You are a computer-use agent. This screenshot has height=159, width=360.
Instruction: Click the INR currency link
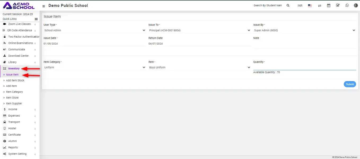coord(300,6)
